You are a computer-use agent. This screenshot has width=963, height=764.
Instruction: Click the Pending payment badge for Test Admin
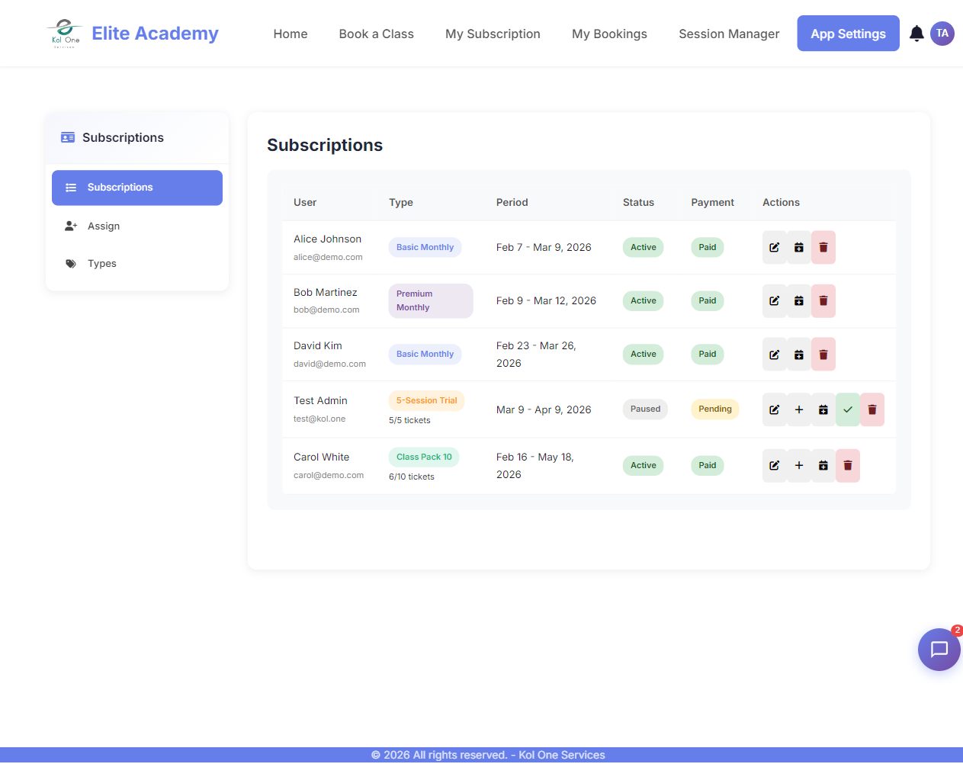pos(714,409)
